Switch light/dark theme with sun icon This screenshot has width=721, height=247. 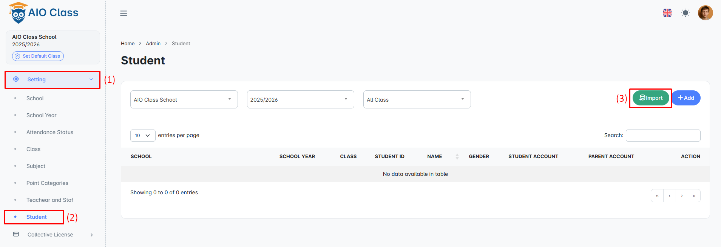click(685, 13)
